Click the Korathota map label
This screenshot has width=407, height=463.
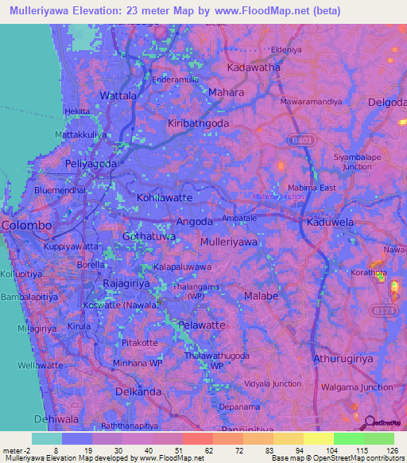368,273
